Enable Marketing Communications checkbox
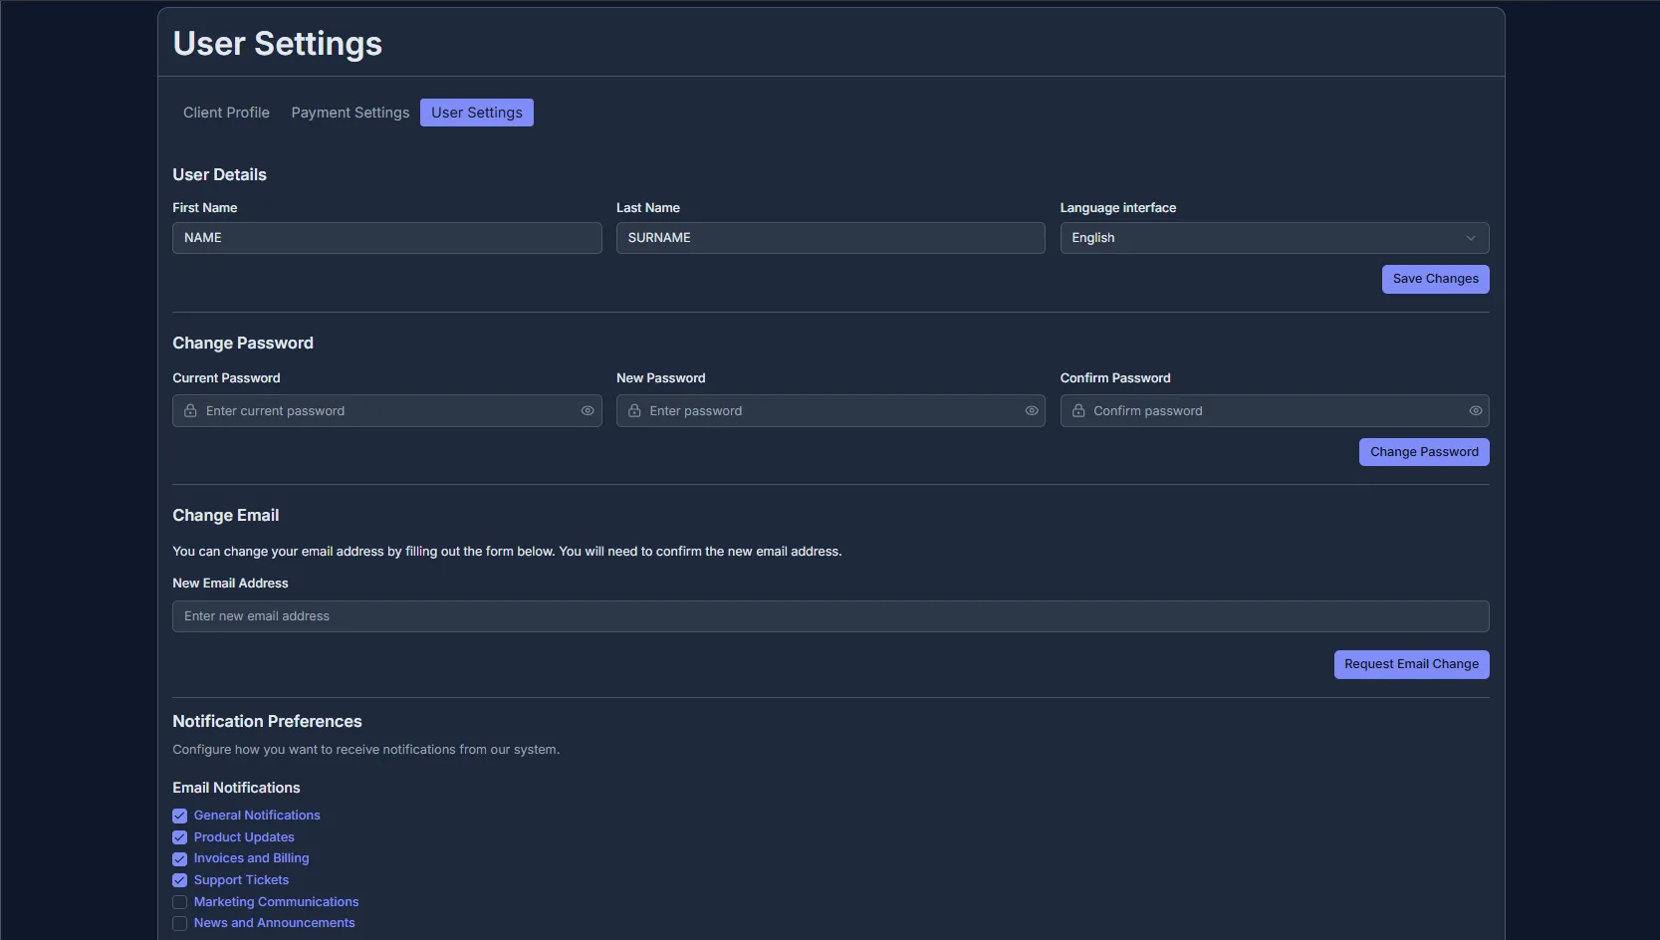The height and width of the screenshot is (940, 1660). coord(180,902)
